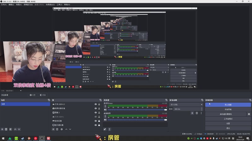Image resolution: width=252 pixels, height=141 pixels.
Task: Hide the 显示器采集 source via eye icon
Action: pos(96,125)
